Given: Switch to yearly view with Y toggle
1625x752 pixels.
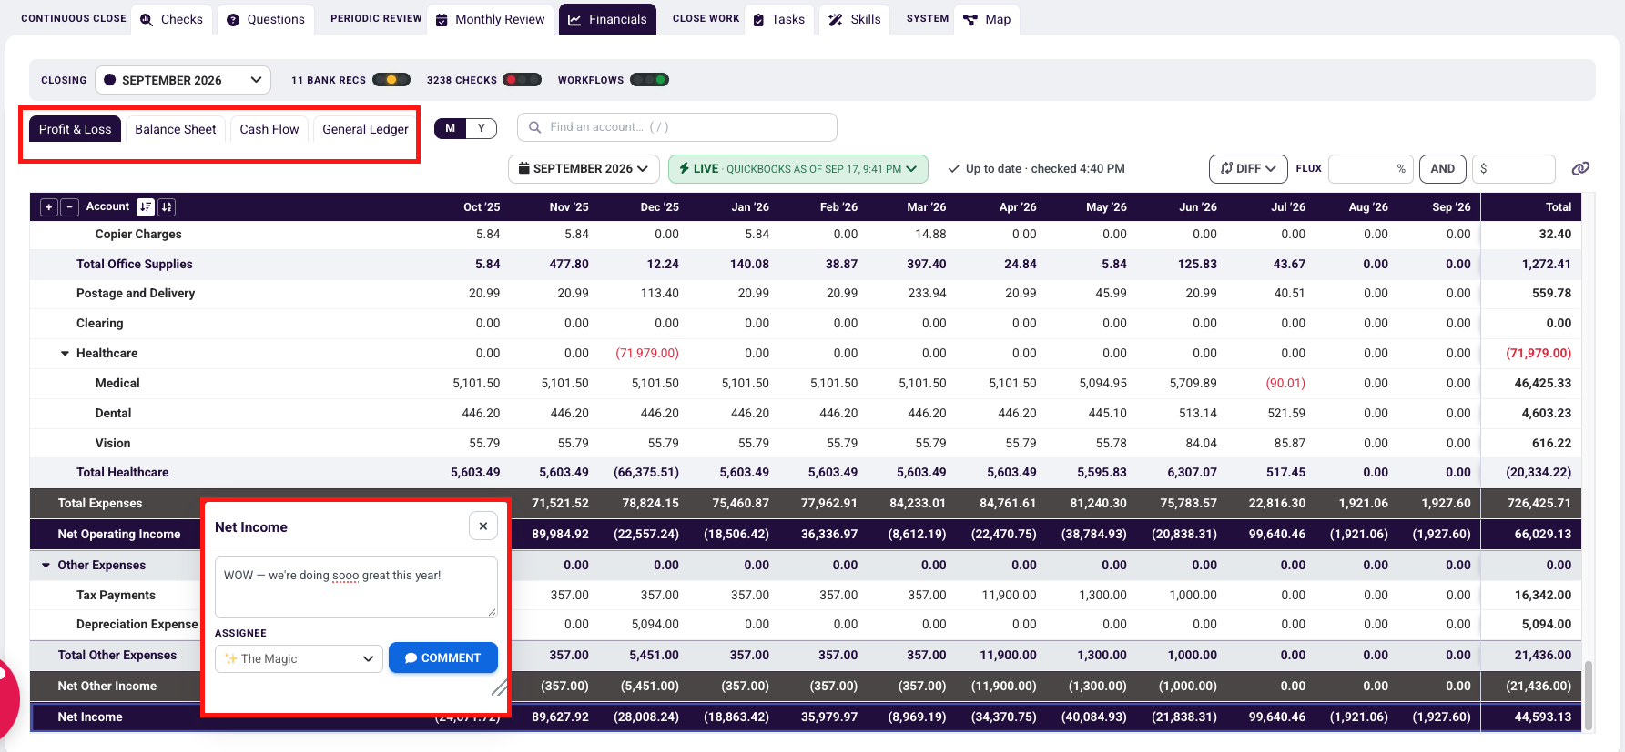Looking at the screenshot, I should click(482, 128).
